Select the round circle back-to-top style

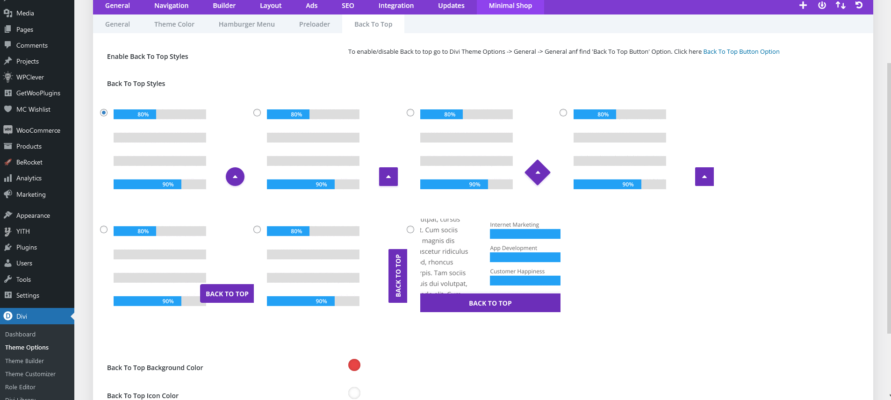point(104,113)
